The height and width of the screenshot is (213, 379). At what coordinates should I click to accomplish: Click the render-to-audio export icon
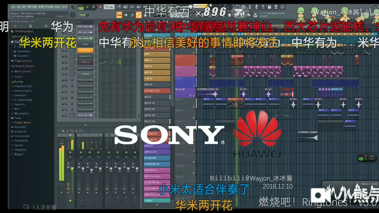click(276, 7)
